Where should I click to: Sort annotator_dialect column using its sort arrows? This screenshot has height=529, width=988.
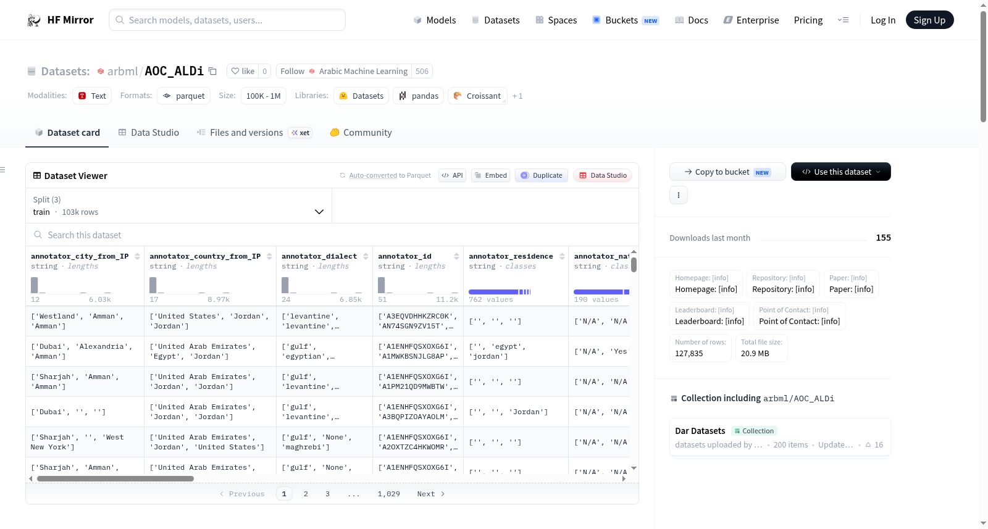tap(366, 256)
